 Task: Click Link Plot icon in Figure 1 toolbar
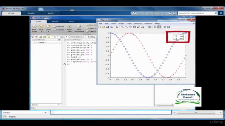point(150,27)
